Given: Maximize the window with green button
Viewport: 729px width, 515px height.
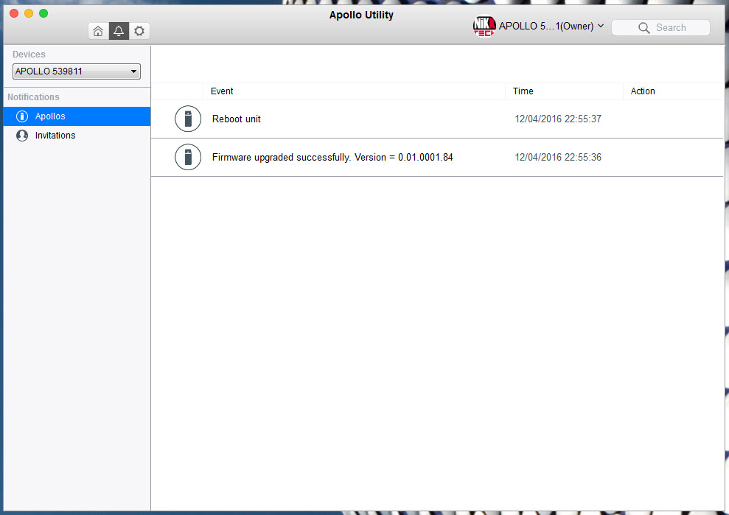Looking at the screenshot, I should 43,13.
